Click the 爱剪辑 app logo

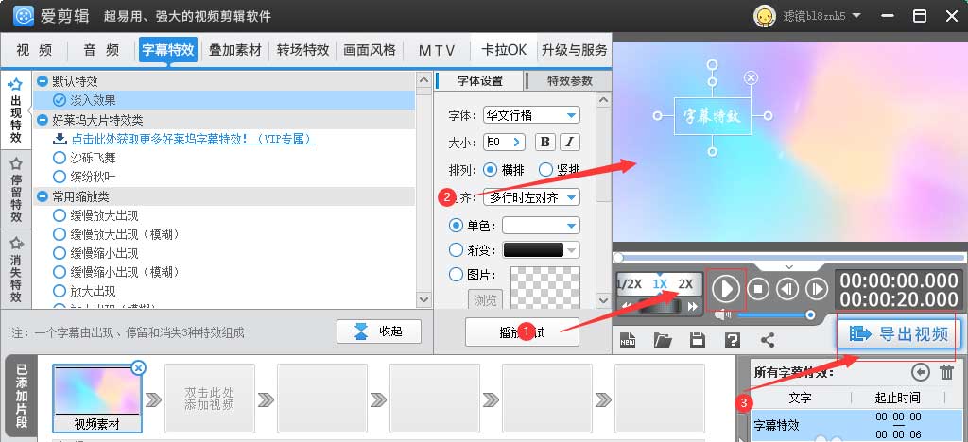pos(24,16)
